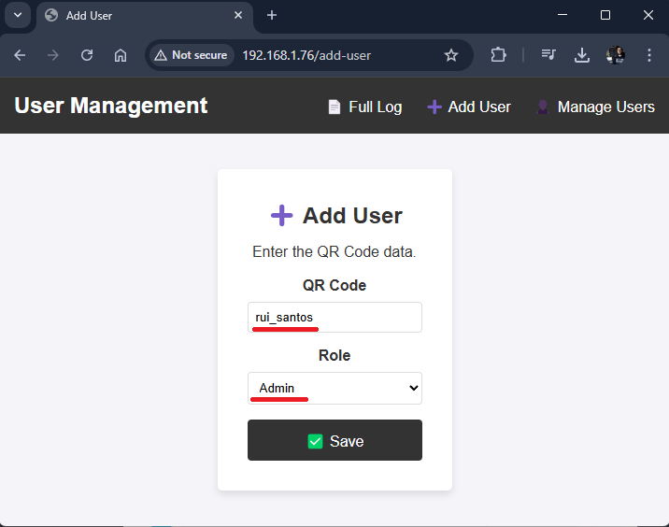Expand the Role dropdown showing Admin
This screenshot has height=527, width=669.
(x=334, y=389)
